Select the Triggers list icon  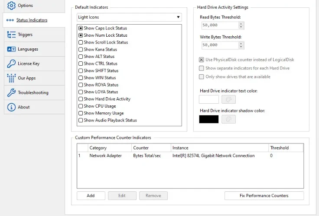[x=11, y=35]
